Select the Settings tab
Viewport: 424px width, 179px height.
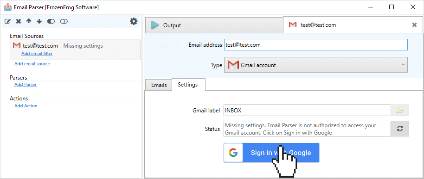click(x=188, y=85)
